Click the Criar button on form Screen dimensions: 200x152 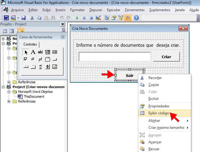coord(166,57)
